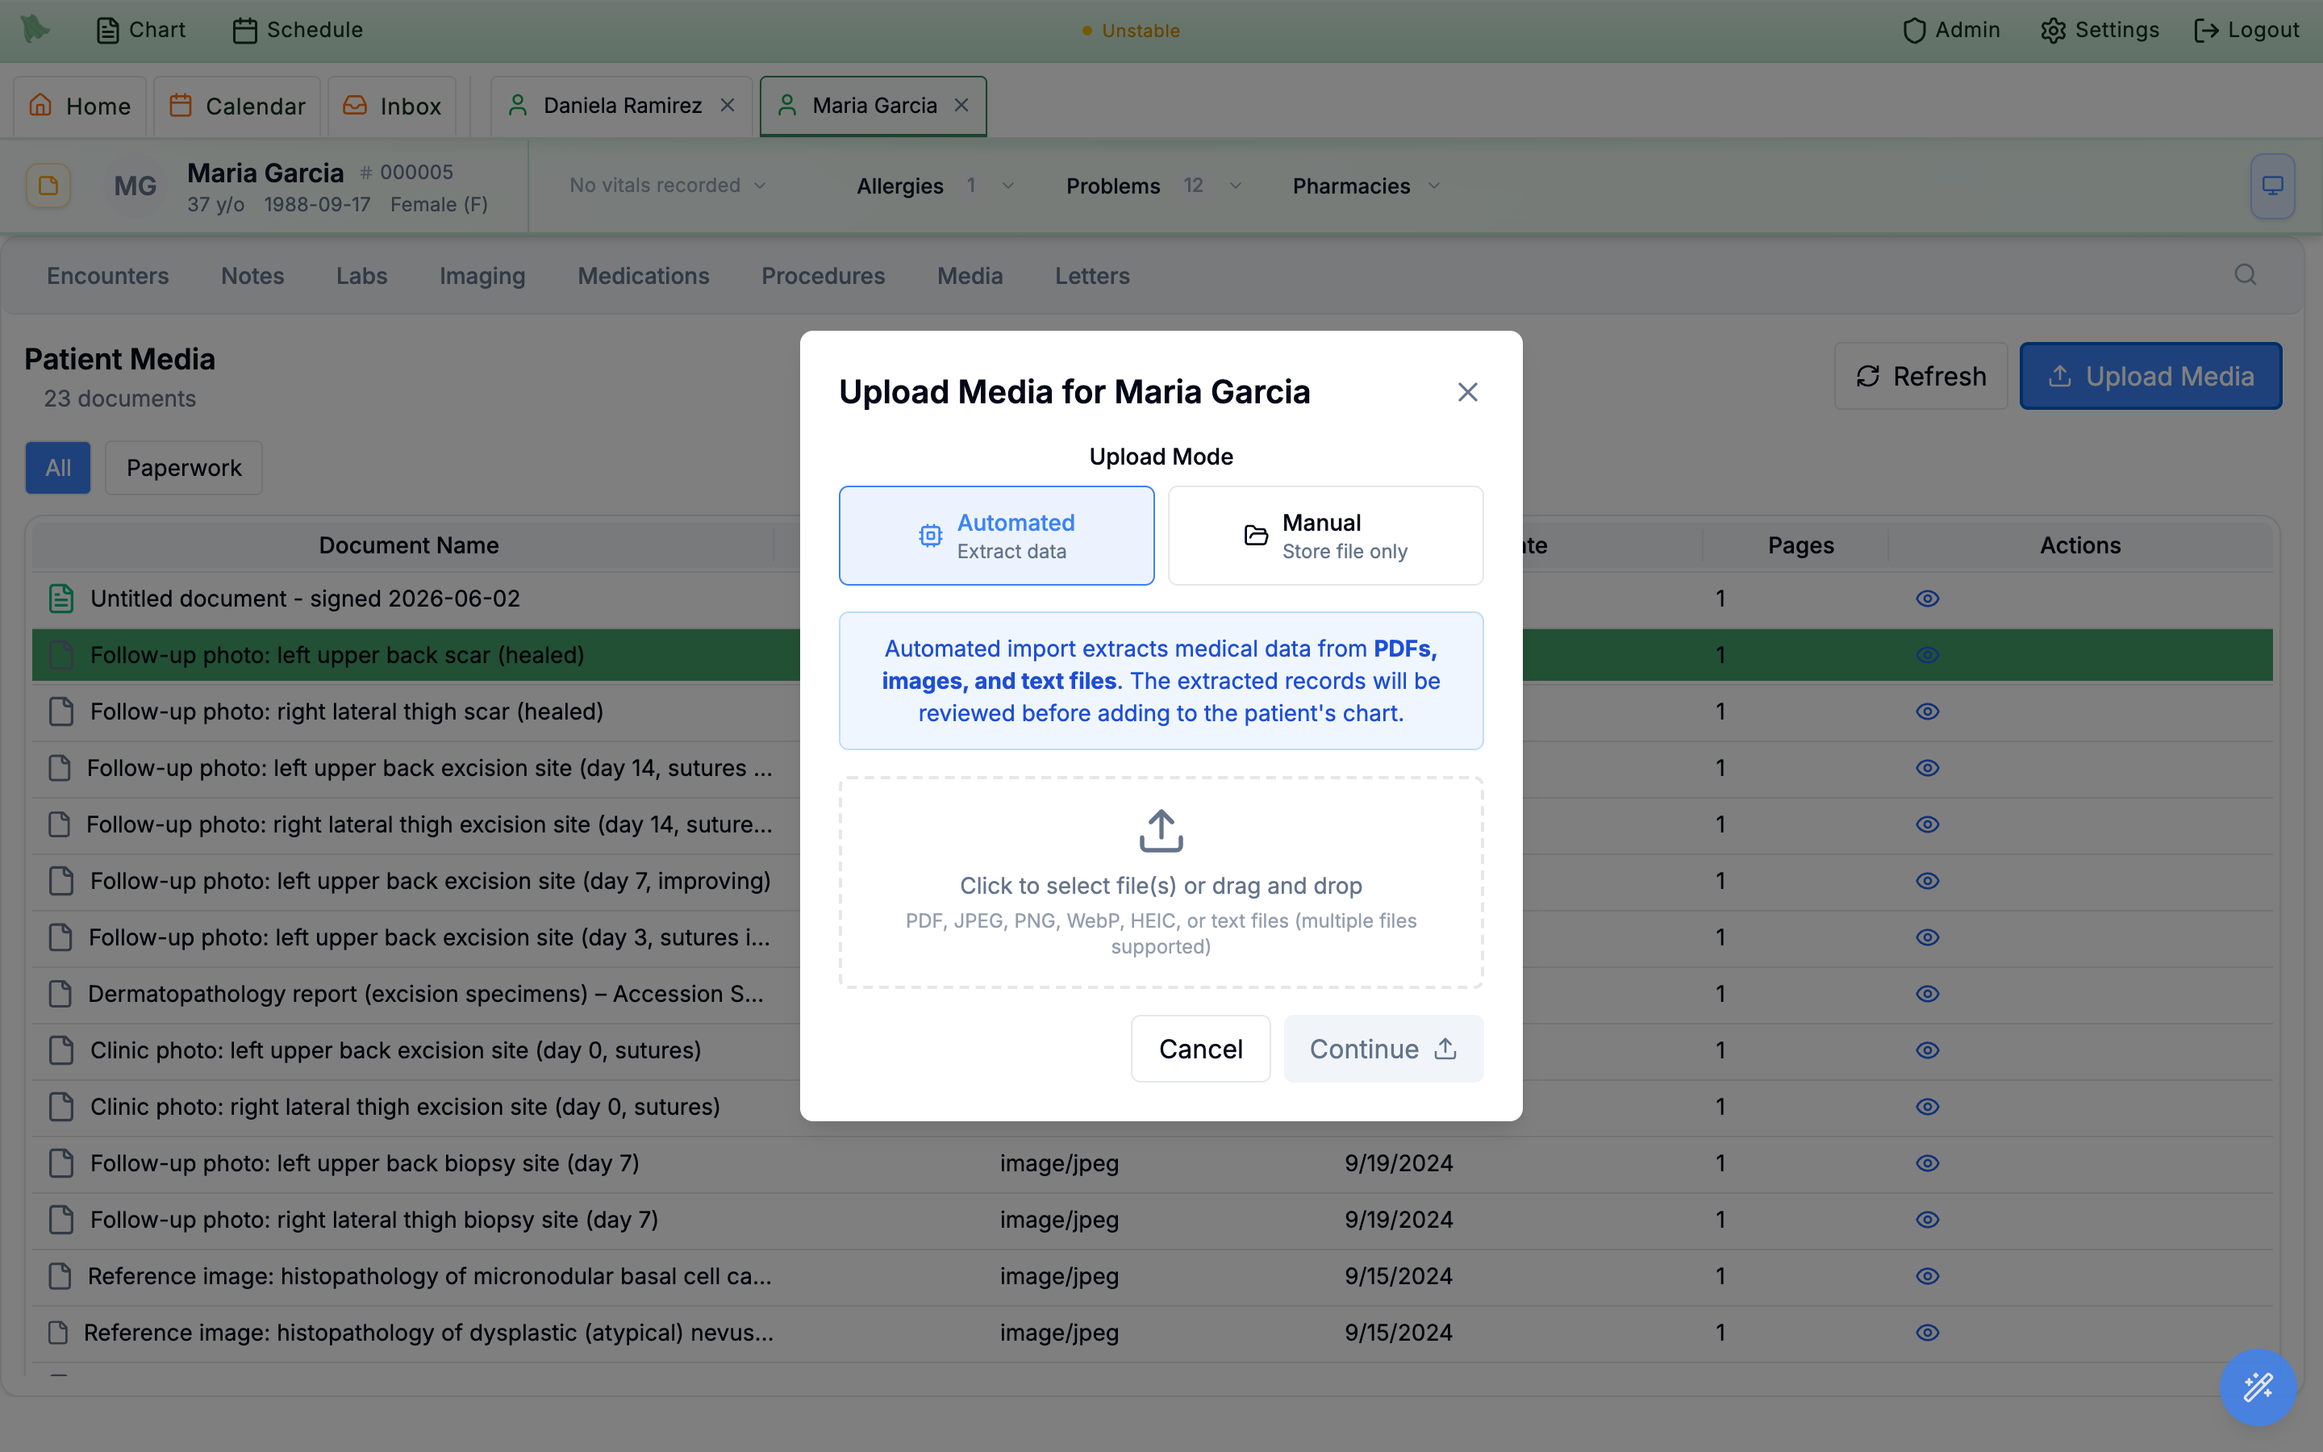Click the MG patient avatar
This screenshot has width=2323, height=1452.
[136, 186]
